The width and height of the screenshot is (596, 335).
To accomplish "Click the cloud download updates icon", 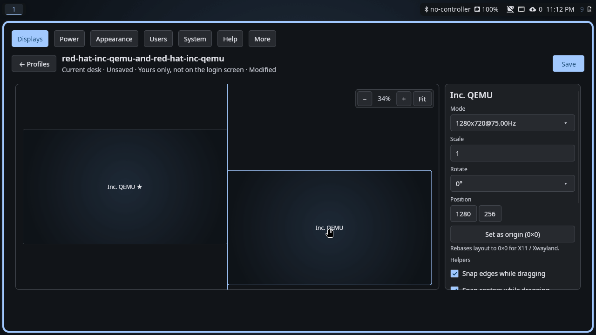I will coord(533,9).
